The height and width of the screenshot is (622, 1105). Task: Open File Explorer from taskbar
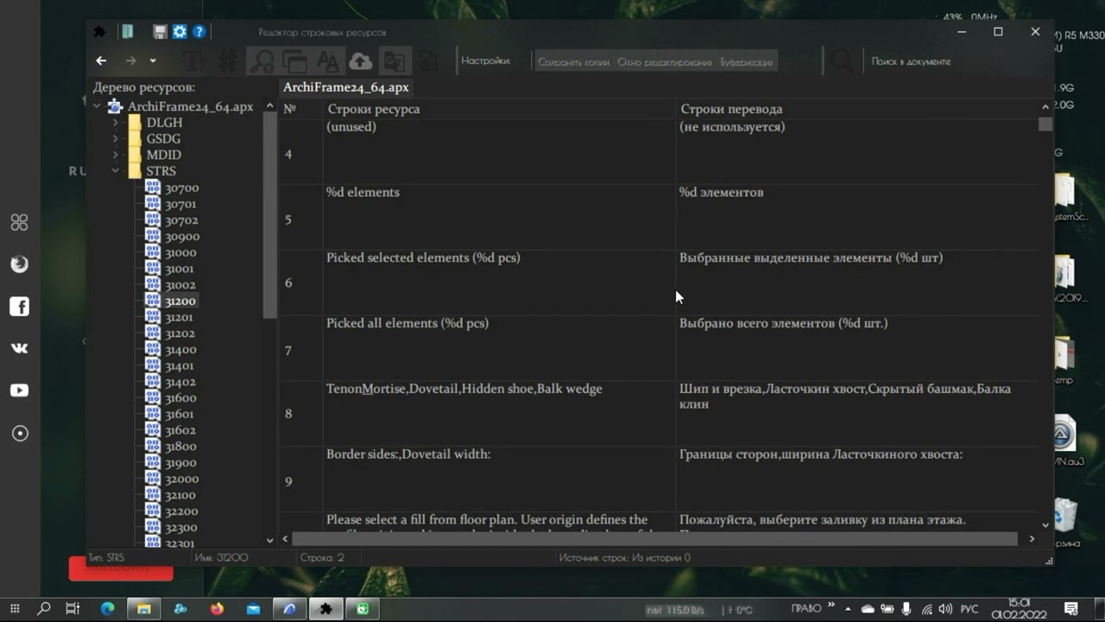pos(144,609)
